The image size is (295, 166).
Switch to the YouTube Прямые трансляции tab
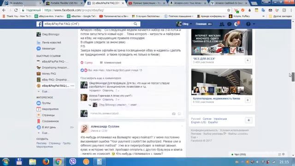pos(147,3)
